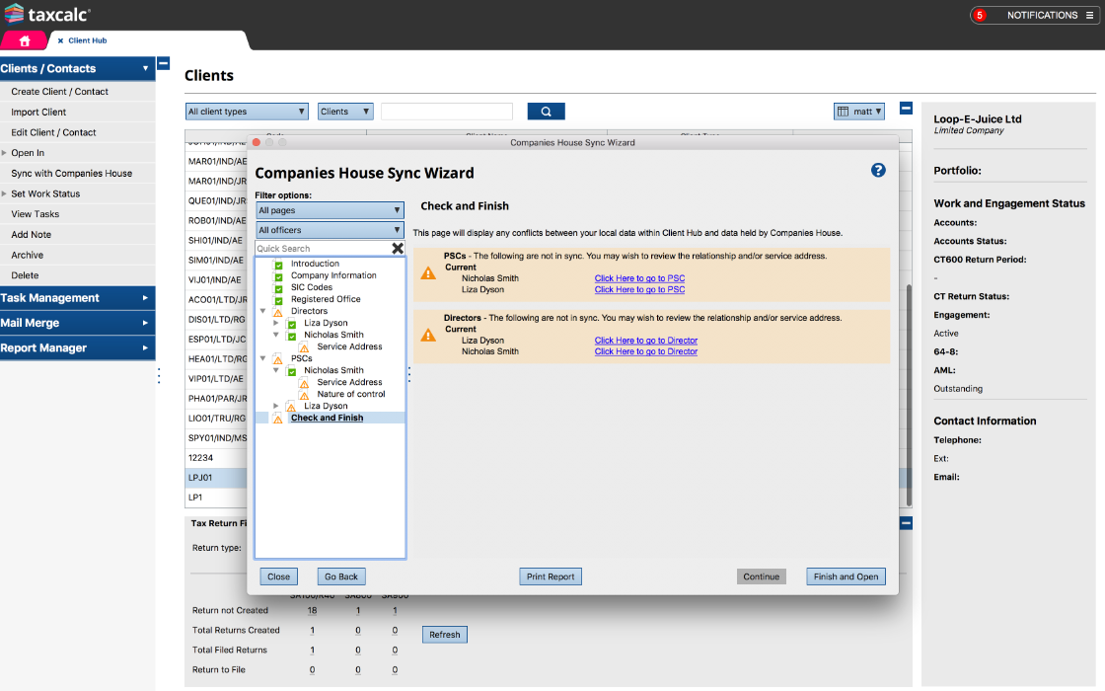This screenshot has height=691, width=1105.
Task: Collapse Nicholas Smith under PSCs
Action: 276,370
